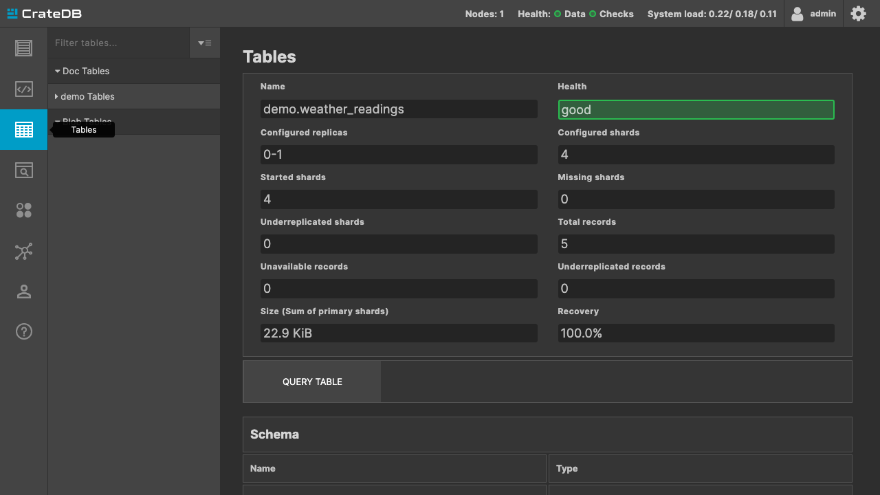Open the Cluster nodes sidebar icon
This screenshot has width=880, height=495.
pyautogui.click(x=23, y=251)
